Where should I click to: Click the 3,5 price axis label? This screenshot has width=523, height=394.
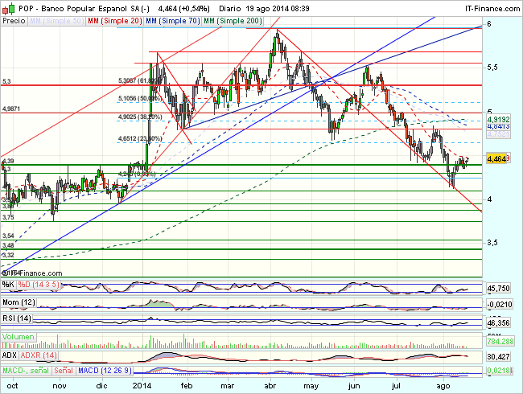coord(492,243)
